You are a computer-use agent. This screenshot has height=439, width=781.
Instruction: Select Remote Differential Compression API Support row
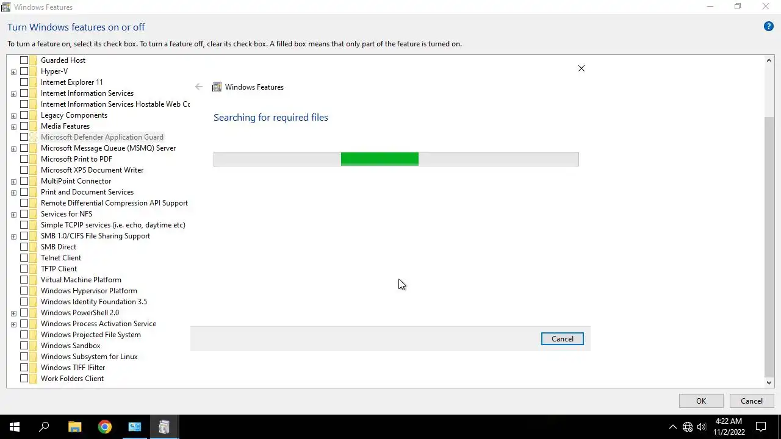point(114,203)
